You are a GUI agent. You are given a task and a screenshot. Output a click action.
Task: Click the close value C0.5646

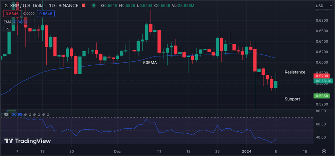162,5
